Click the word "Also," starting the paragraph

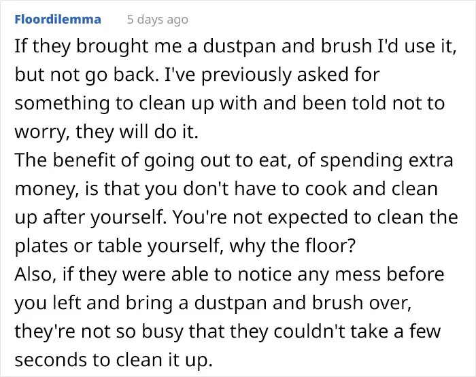pos(35,274)
